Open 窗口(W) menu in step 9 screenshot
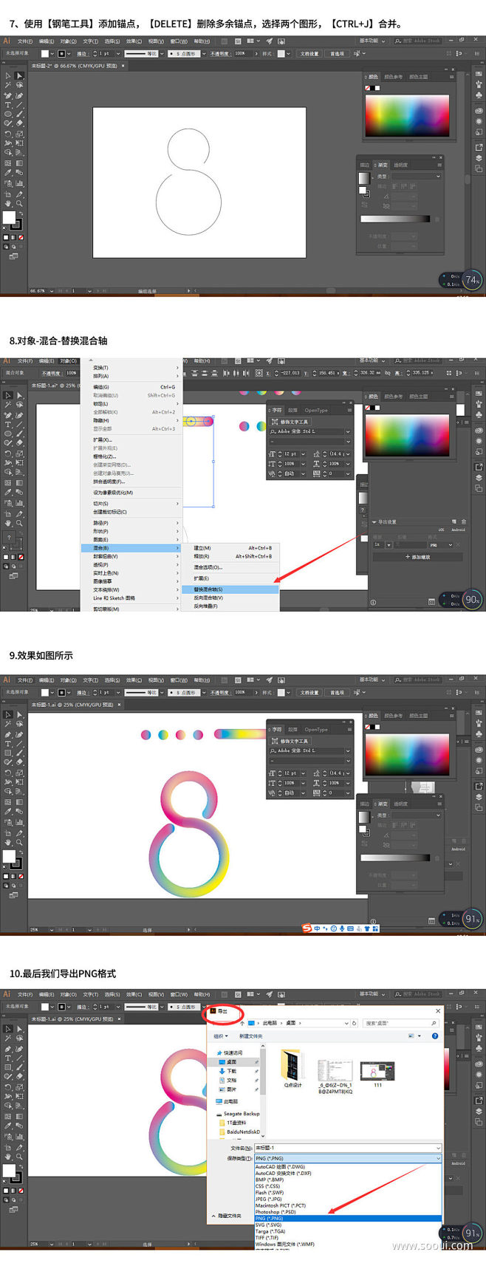Image resolution: width=486 pixels, height=1263 pixels. [179, 680]
